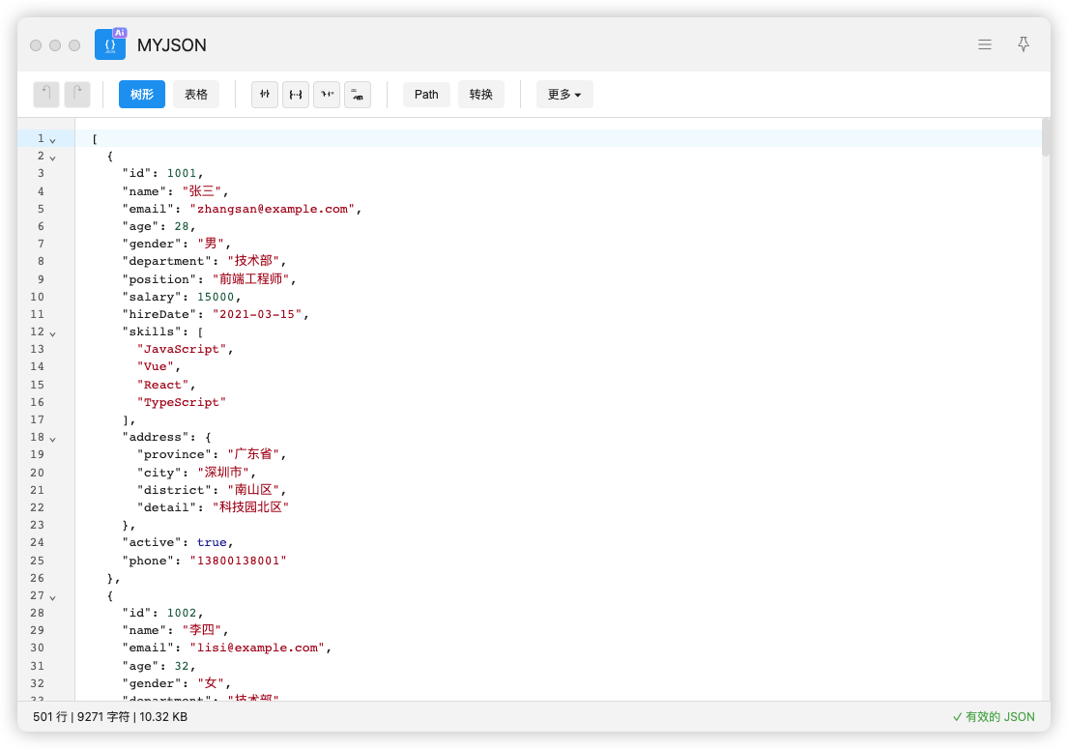Click the quote-marks escape icon
1068x749 pixels.
pos(327,94)
